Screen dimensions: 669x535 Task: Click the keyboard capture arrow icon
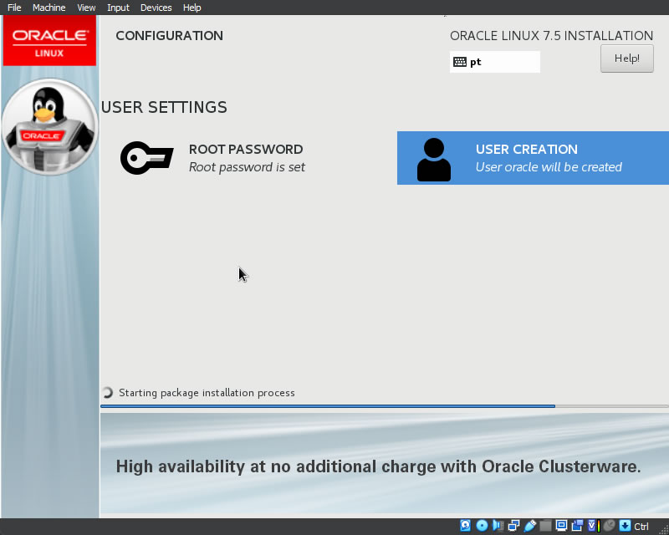(x=625, y=526)
